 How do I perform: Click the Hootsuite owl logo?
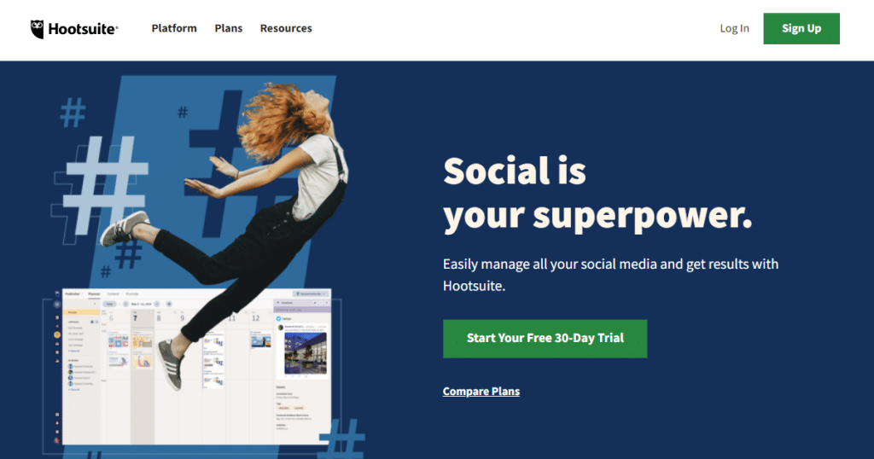coord(38,29)
